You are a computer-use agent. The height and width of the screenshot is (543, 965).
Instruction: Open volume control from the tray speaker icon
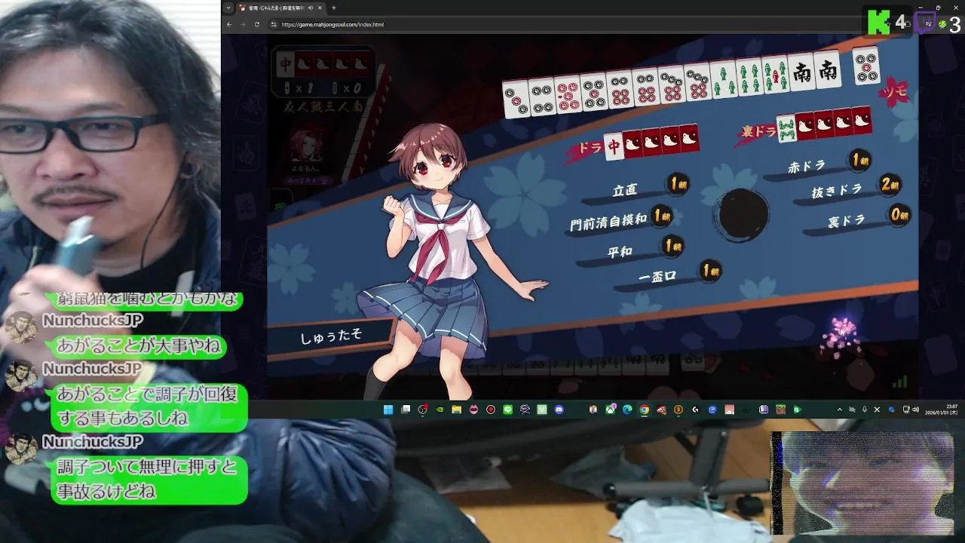tap(915, 410)
